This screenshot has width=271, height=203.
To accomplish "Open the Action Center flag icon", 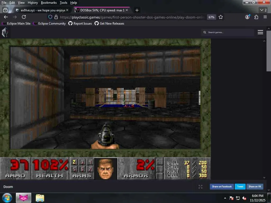I will click(232, 198).
